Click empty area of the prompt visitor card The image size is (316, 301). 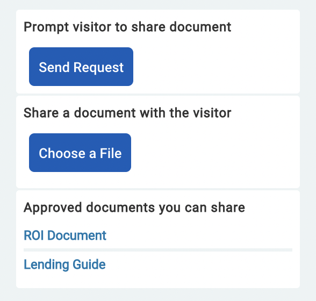216,67
